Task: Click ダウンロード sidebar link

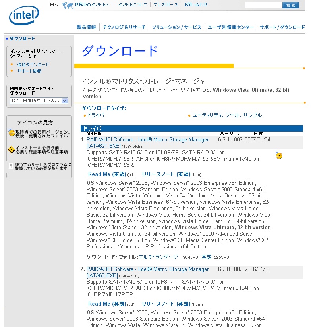Action: tap(22, 39)
